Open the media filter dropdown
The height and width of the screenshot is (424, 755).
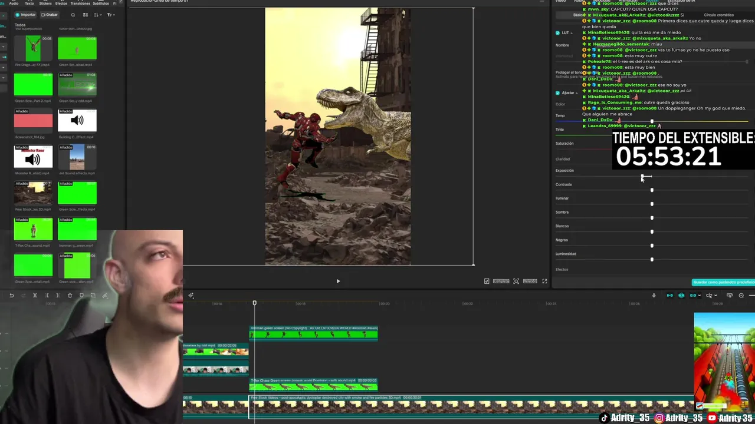(111, 15)
